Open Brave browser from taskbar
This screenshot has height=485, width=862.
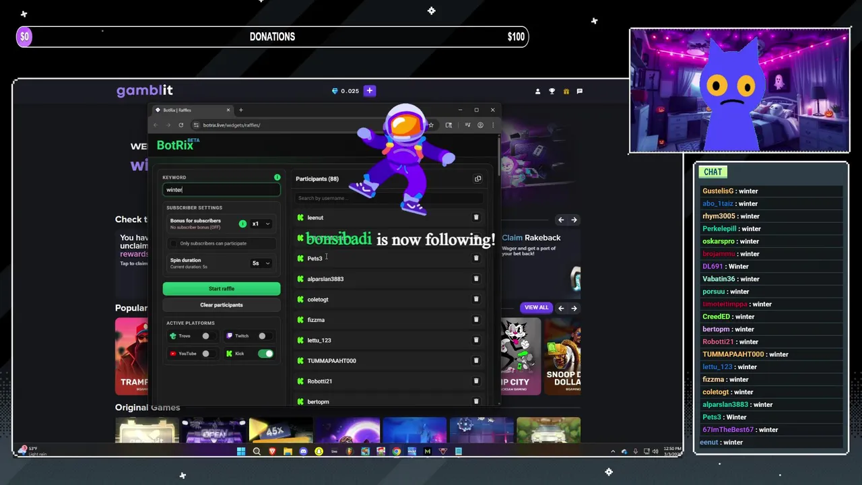coord(272,451)
